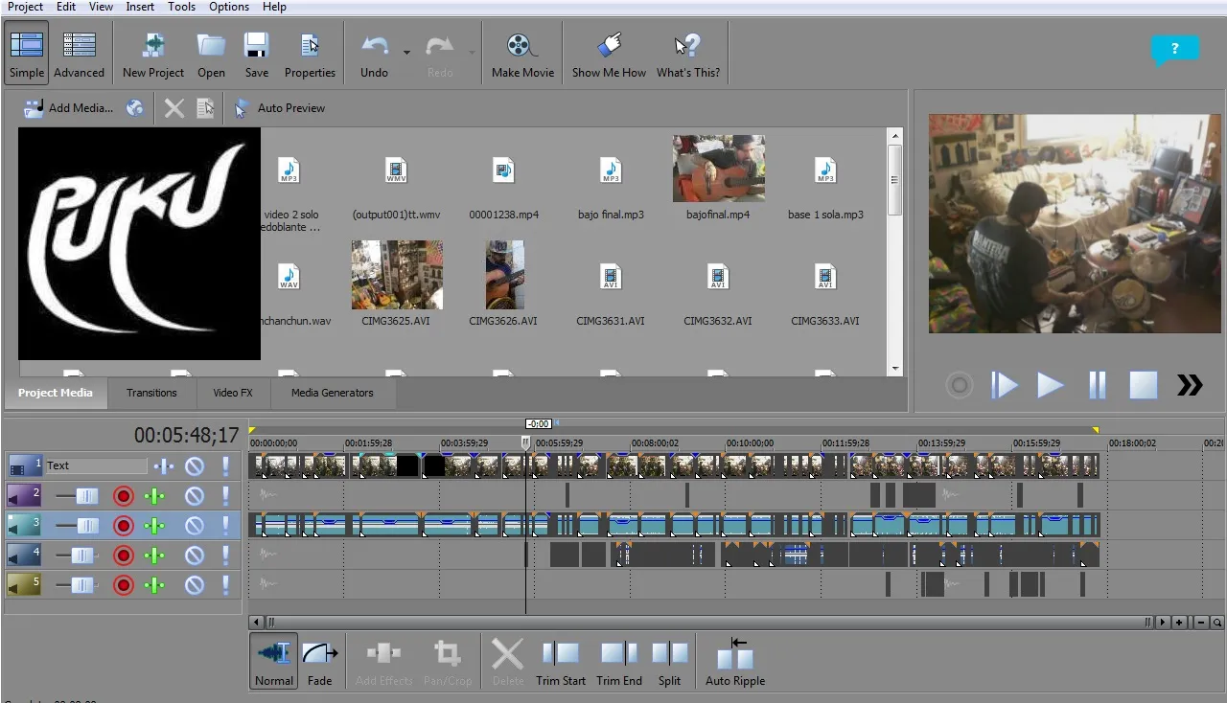The image size is (1227, 703).
Task: Arm audio track 2 for recording
Action: pos(123,496)
